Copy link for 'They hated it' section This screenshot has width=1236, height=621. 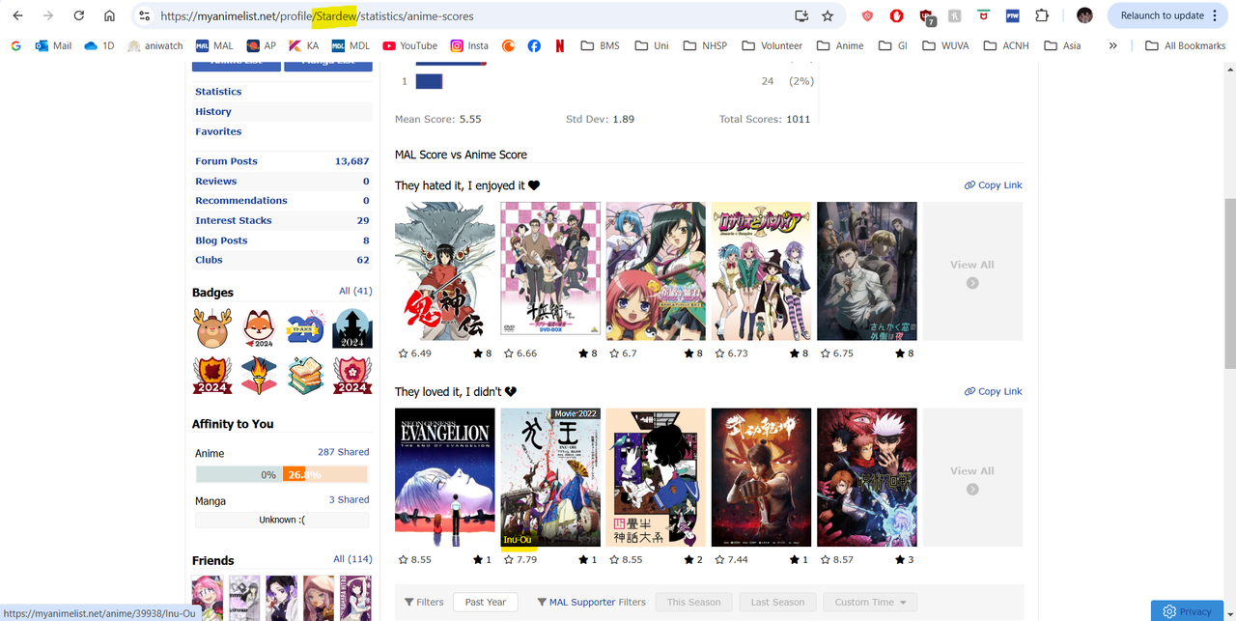pyautogui.click(x=993, y=185)
